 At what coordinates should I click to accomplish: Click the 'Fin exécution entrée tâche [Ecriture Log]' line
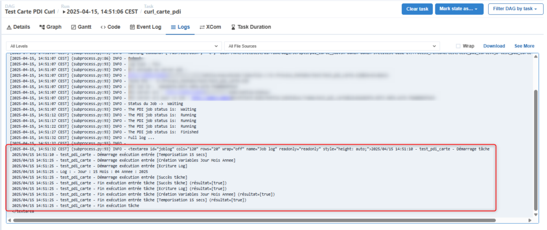click(x=119, y=188)
